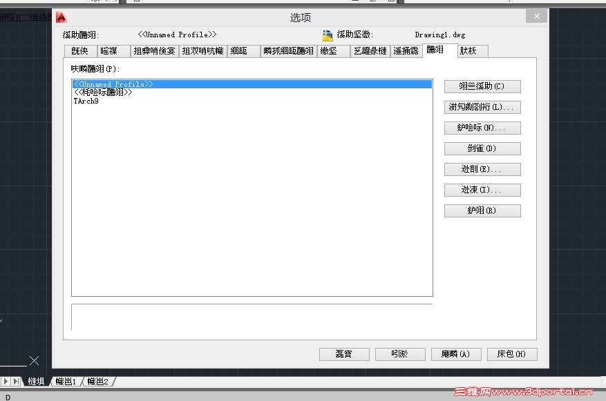Click the description box below the profile list
Screen dimensions: 606x401
pyautogui.click(x=252, y=317)
